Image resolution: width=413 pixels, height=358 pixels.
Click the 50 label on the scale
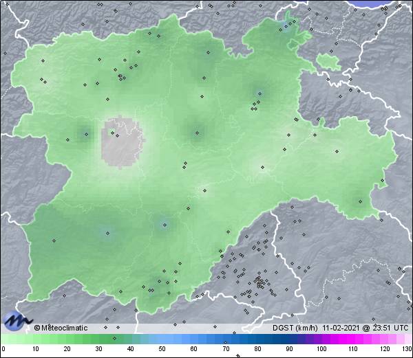pos(162,349)
